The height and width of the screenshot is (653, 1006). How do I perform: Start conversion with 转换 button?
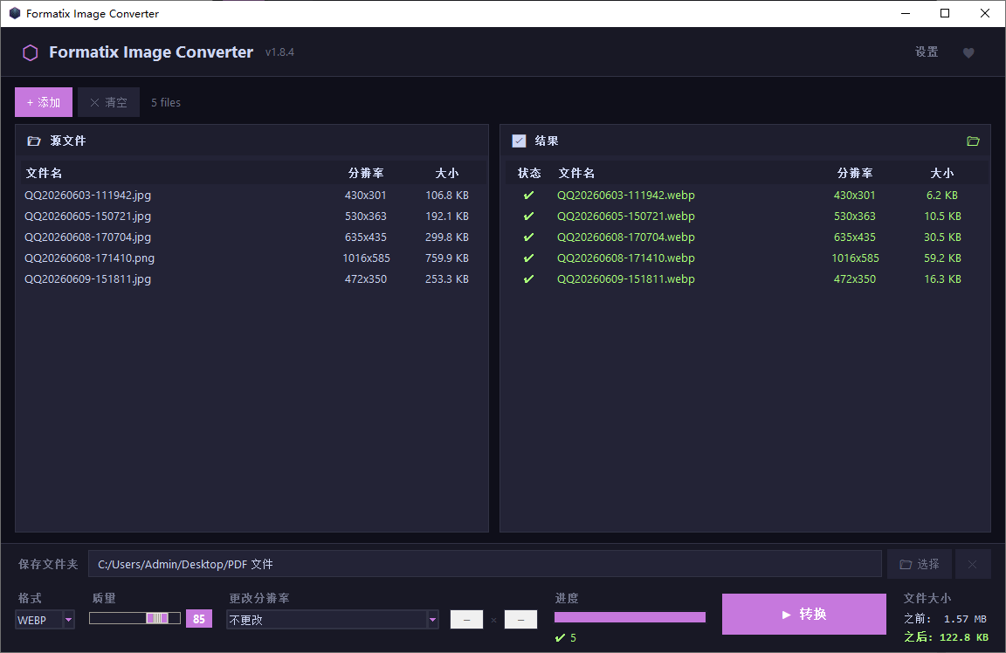pyautogui.click(x=804, y=614)
